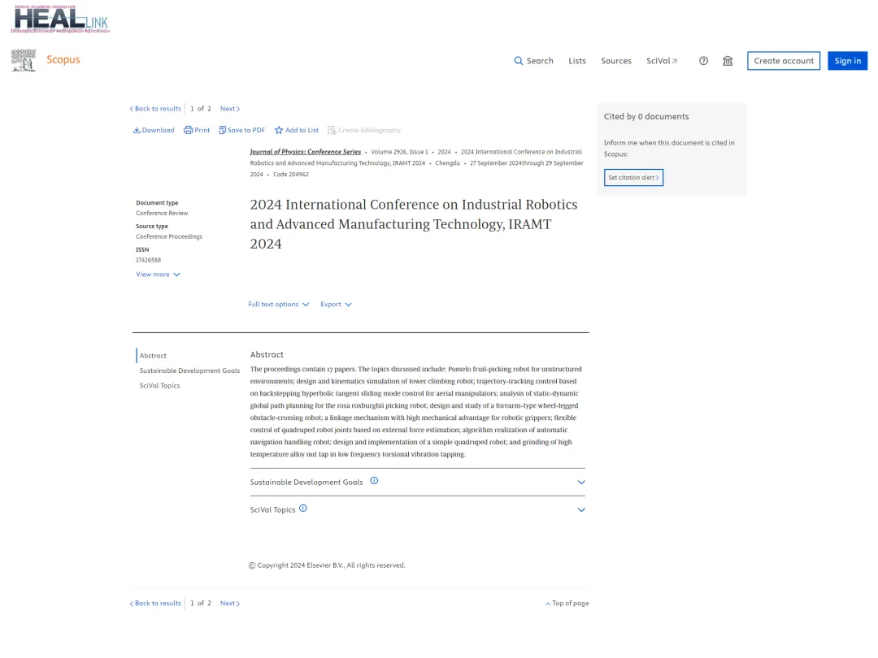Image resolution: width=878 pixels, height=658 pixels.
Task: Open SciVal external link
Action: click(662, 61)
